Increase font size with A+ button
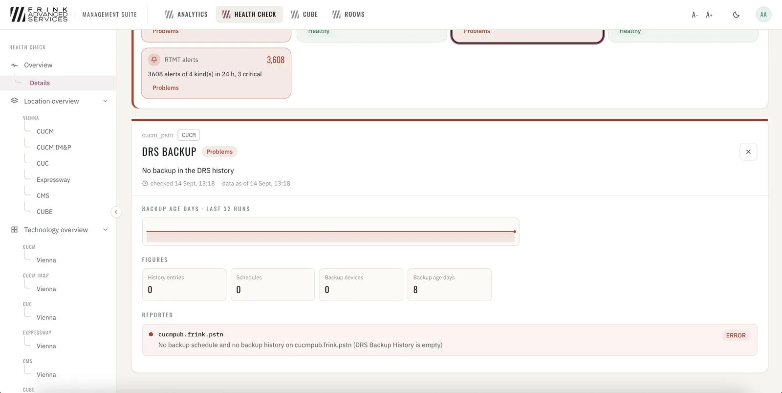Viewport: 782px width, 393px height. pos(709,15)
